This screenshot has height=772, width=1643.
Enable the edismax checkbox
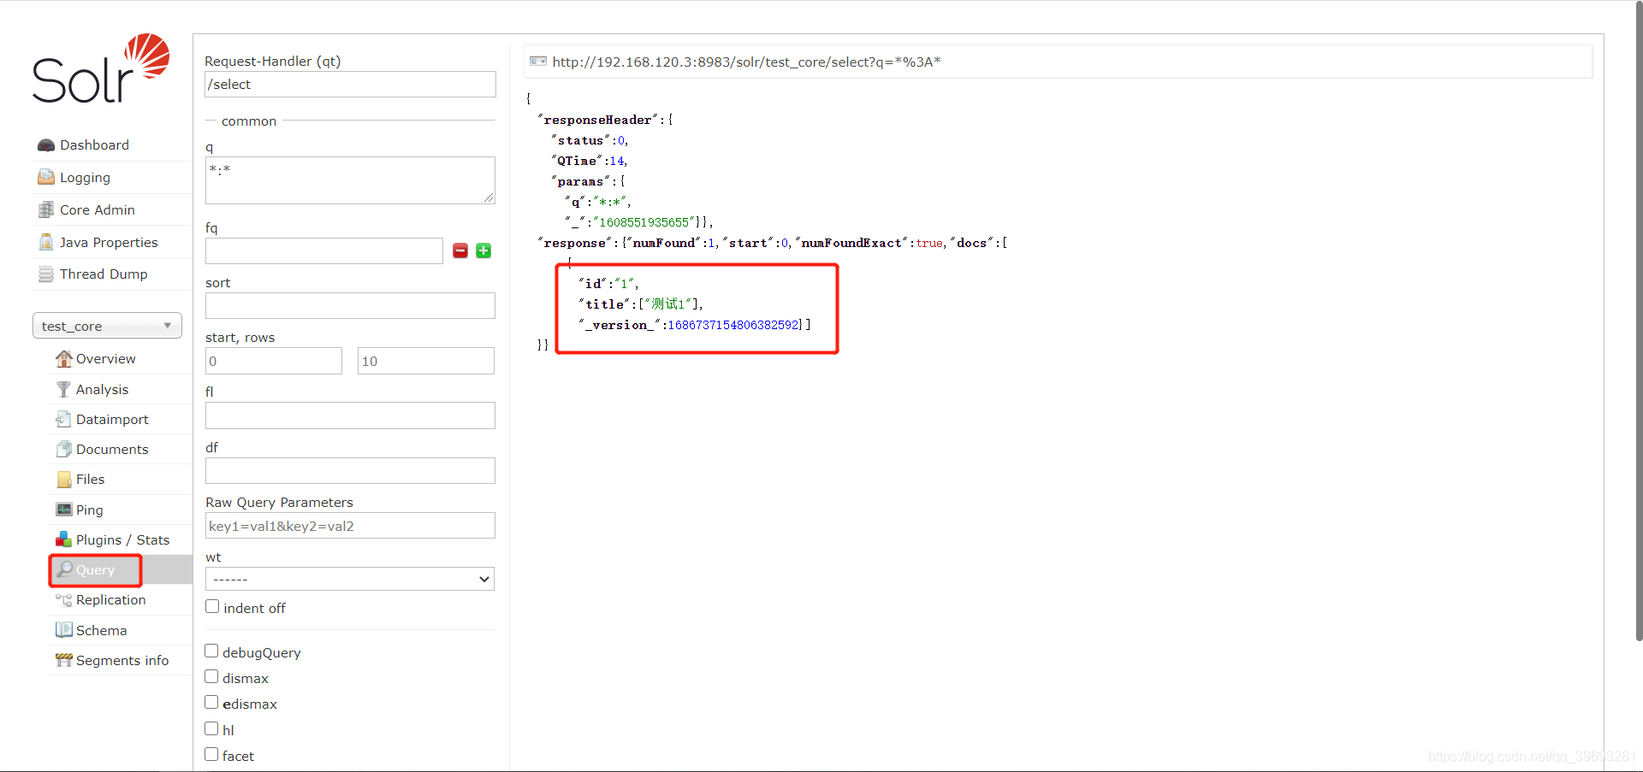tap(211, 703)
